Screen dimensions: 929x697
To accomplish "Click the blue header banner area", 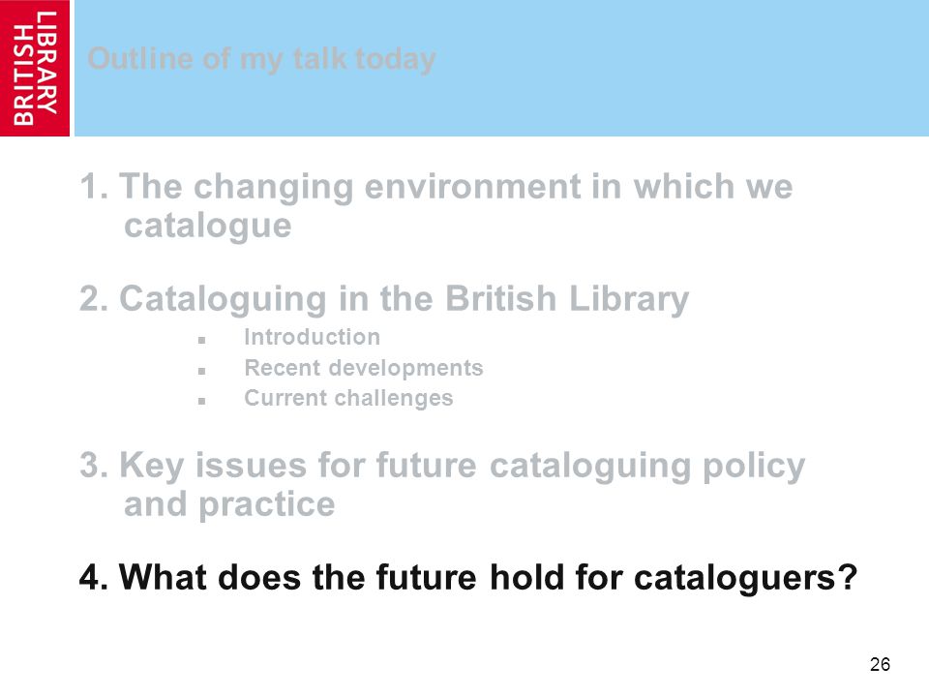I will (501, 68).
